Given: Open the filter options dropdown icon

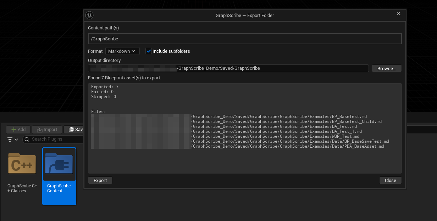Looking at the screenshot, I should coord(13,139).
